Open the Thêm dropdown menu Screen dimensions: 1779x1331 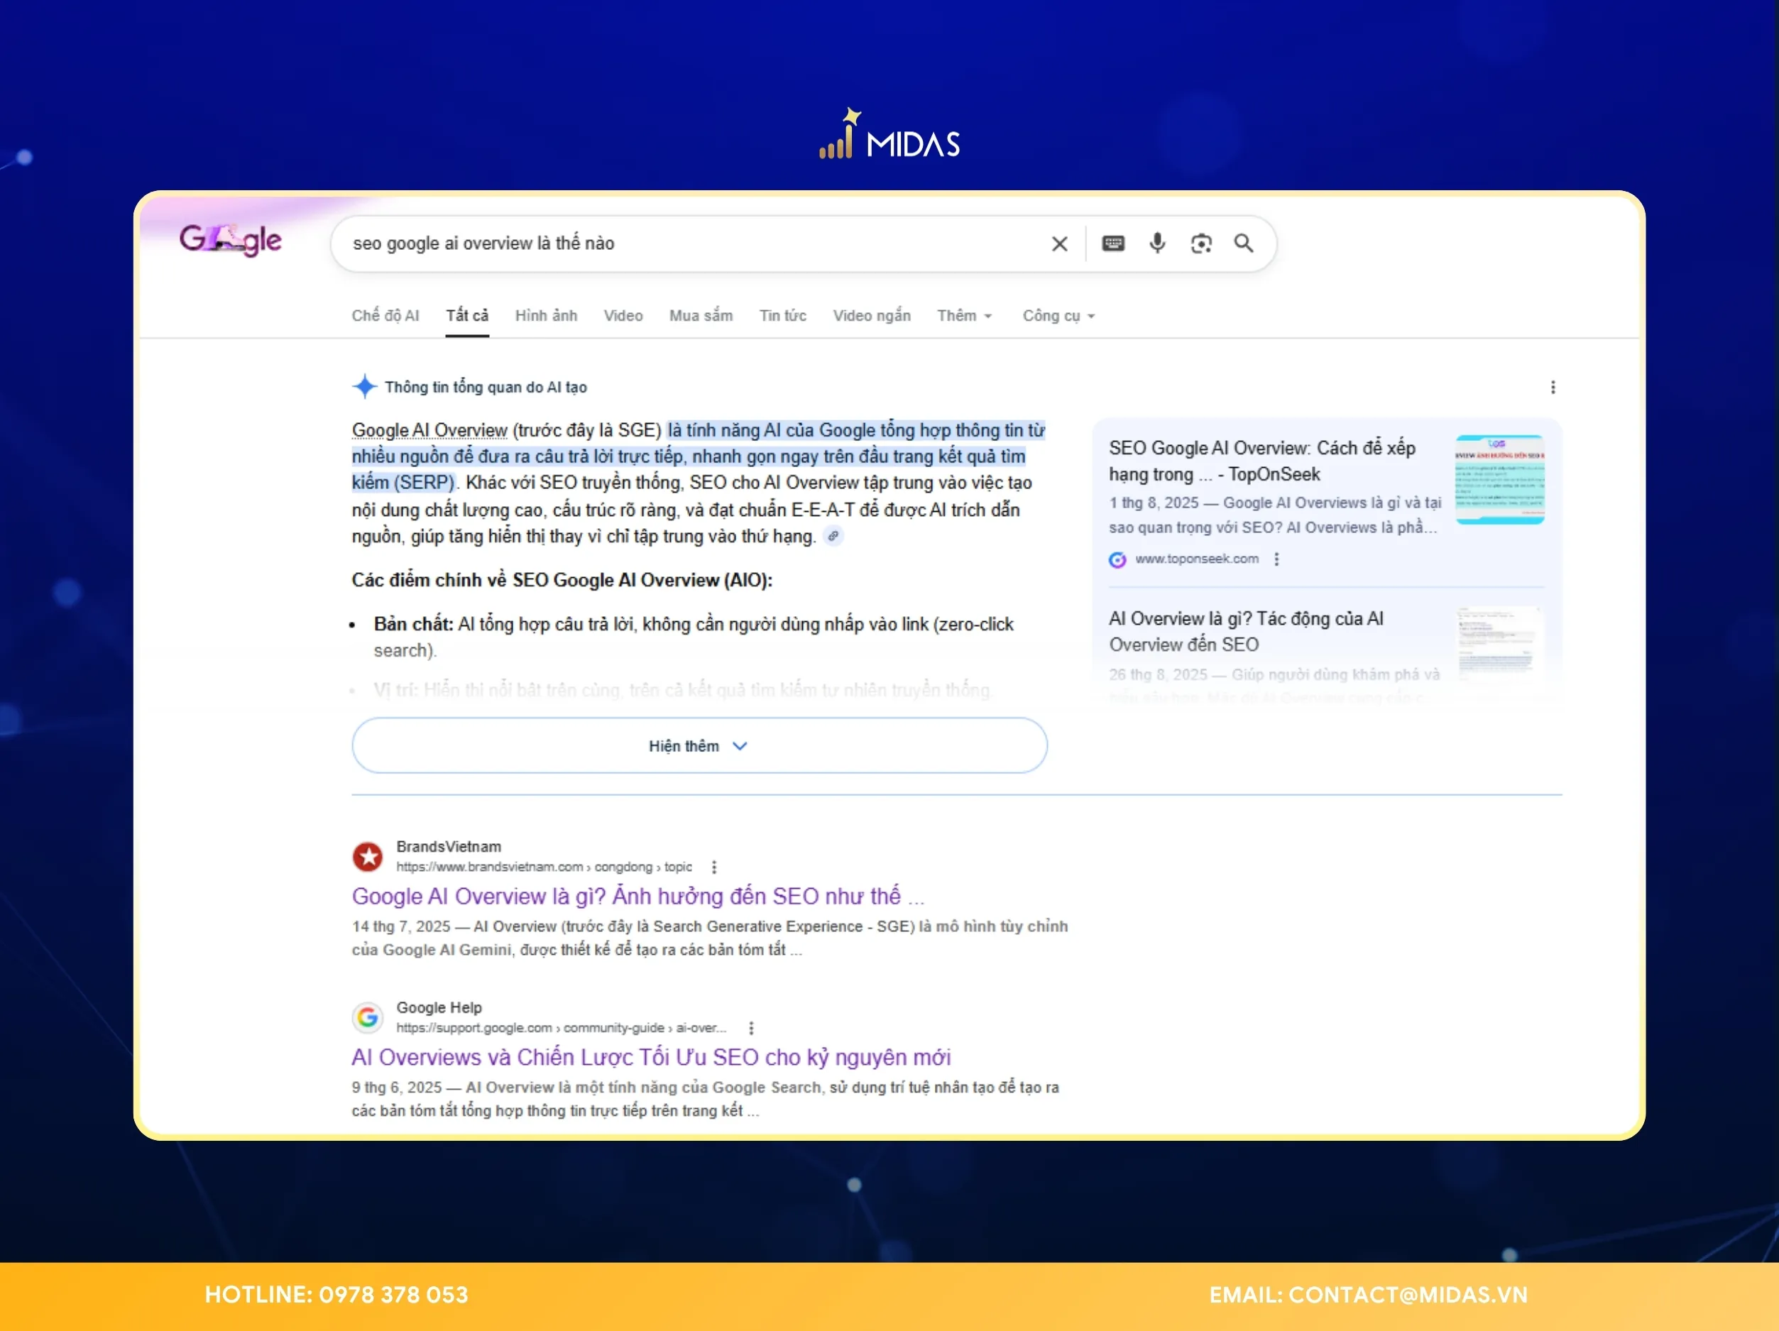(963, 316)
